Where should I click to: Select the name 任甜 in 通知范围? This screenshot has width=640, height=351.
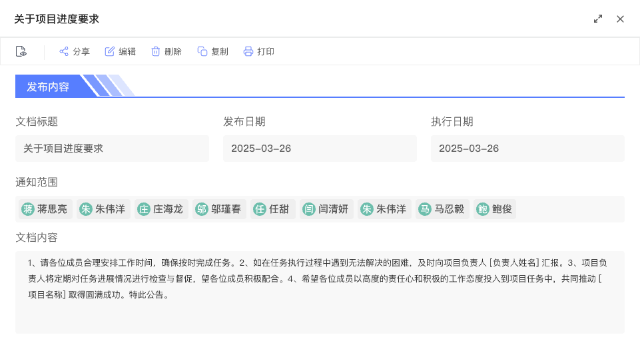[279, 209]
